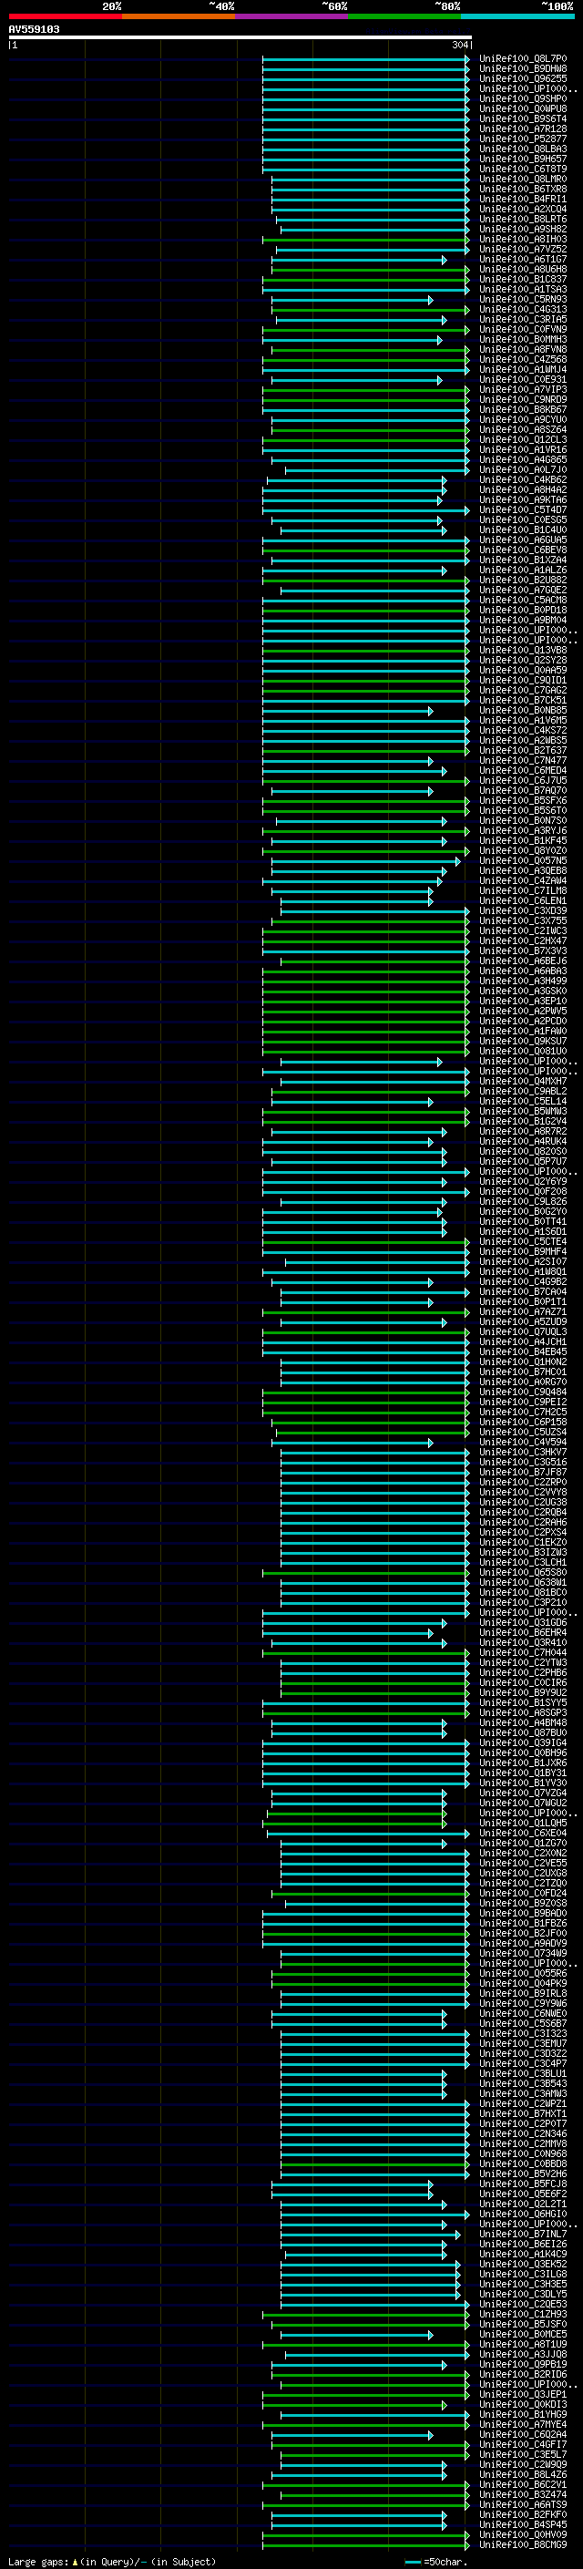Select hit label UniRef100_C5EL14

[522, 1102]
